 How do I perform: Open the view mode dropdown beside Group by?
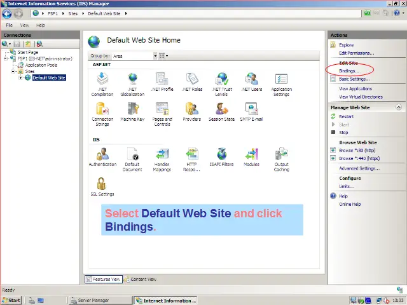pyautogui.click(x=163, y=56)
